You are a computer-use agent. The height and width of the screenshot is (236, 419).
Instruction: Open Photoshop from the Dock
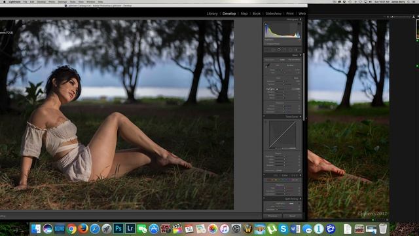118,229
